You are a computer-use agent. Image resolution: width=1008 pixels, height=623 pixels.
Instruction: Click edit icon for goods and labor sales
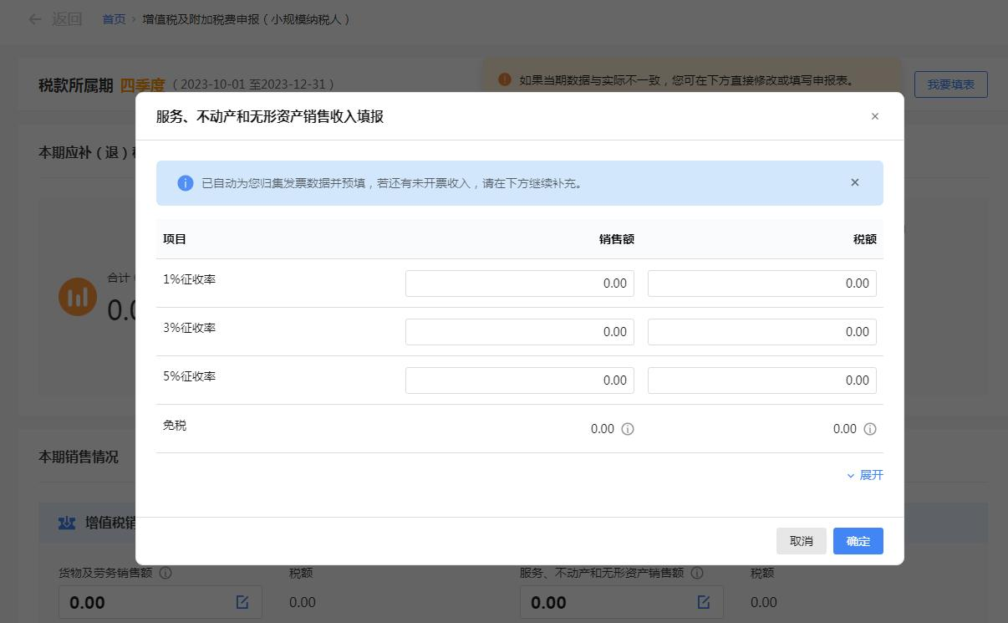click(x=242, y=602)
